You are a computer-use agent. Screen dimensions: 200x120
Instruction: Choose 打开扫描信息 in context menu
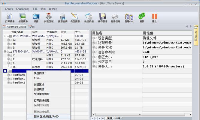point(41,100)
